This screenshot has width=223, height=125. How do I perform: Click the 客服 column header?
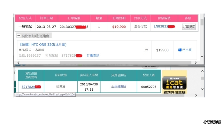(x=188, y=18)
